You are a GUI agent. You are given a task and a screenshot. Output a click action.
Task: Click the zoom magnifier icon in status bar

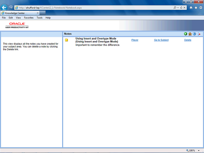[187, 150]
